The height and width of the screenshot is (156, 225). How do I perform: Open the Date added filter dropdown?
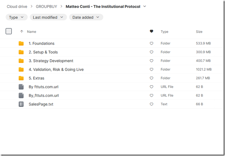[86, 17]
